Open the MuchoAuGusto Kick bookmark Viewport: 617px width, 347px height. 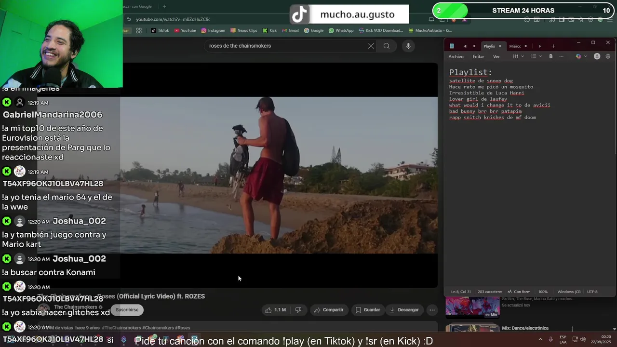[430, 30]
